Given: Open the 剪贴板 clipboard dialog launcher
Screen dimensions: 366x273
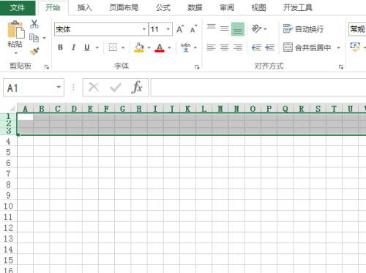Looking at the screenshot, I should tap(47, 67).
